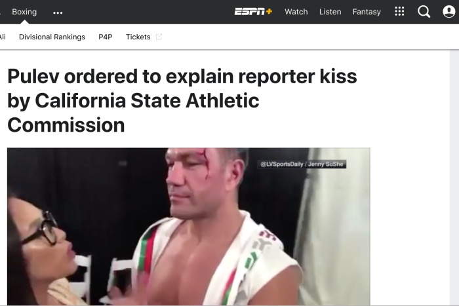Go to the Listen section
This screenshot has width=459, height=306.
330,12
